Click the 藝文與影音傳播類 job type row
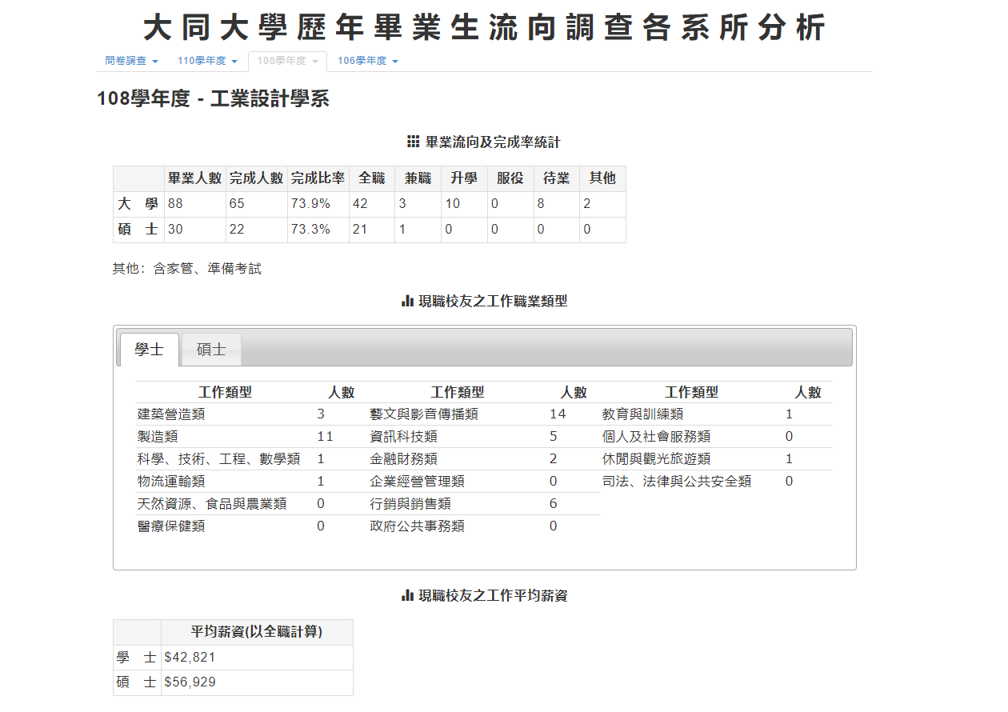Viewport: 1008px width, 712px height. (484, 414)
